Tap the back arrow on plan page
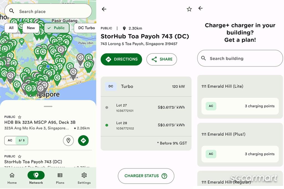This screenshot has height=189, width=284. tap(201, 8)
